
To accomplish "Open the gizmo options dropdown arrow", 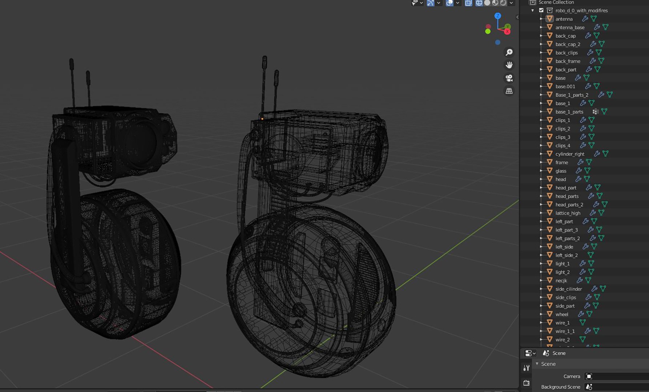I will [x=438, y=3].
